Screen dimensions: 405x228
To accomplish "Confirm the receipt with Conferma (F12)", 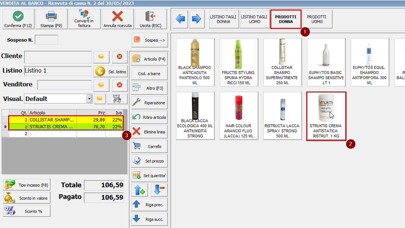I will pos(18,19).
